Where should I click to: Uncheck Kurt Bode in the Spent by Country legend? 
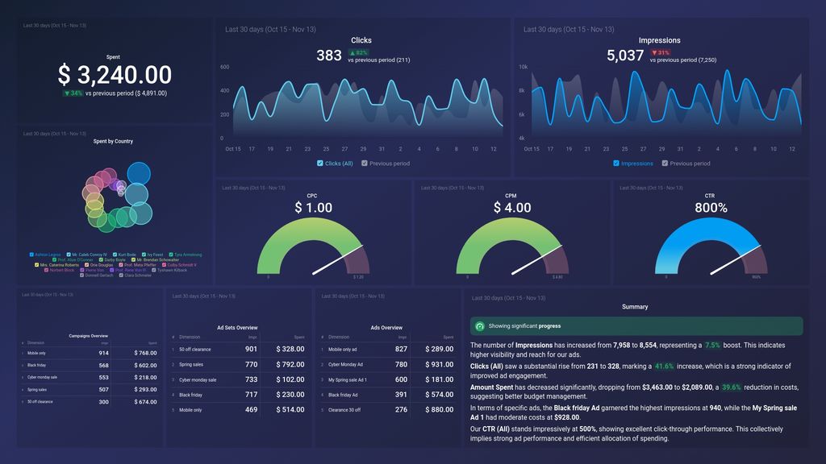pyautogui.click(x=115, y=255)
